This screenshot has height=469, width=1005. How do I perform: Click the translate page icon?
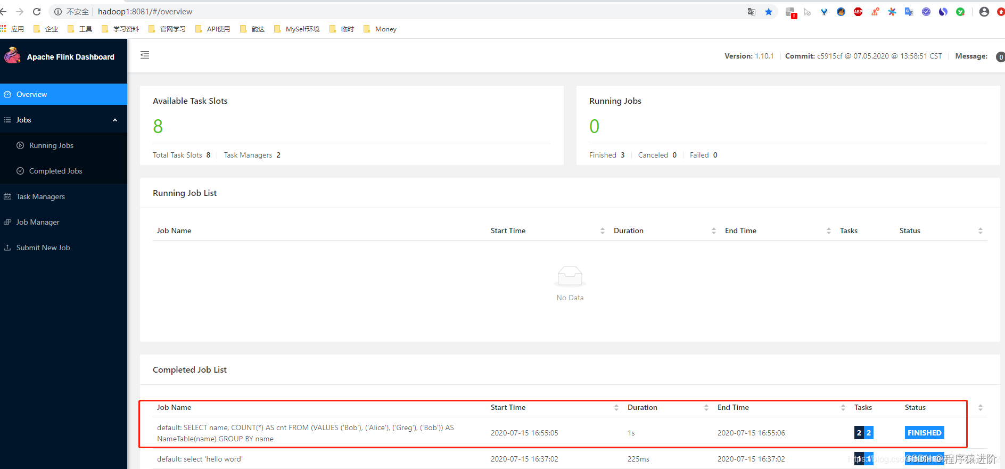(x=751, y=11)
